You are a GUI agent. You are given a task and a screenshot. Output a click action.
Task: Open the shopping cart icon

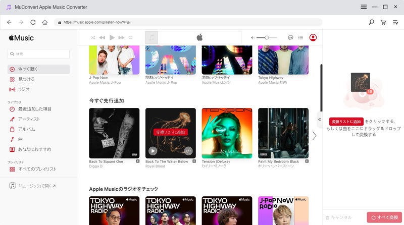(383, 22)
